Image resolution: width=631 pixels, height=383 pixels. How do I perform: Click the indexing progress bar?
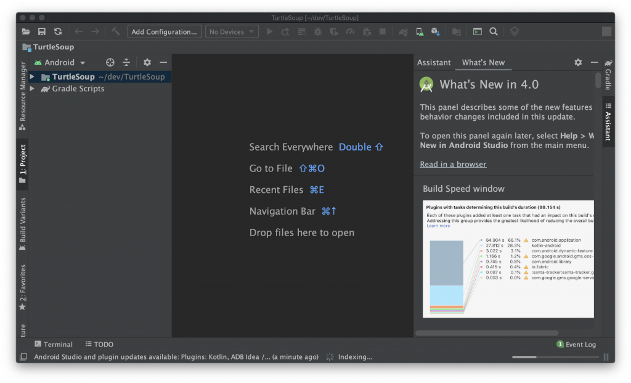[x=555, y=357]
